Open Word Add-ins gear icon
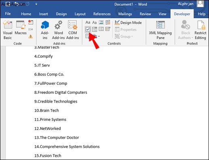Viewport: 209px width, 160px height. pyautogui.click(x=58, y=30)
